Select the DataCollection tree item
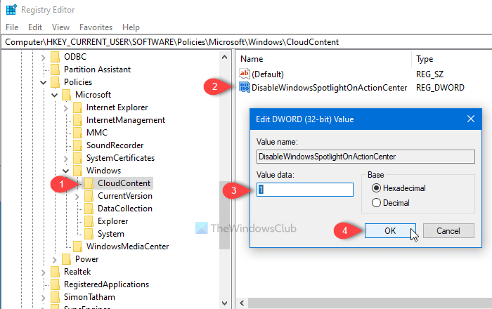Viewport: 492px width, 309px height. [124, 209]
